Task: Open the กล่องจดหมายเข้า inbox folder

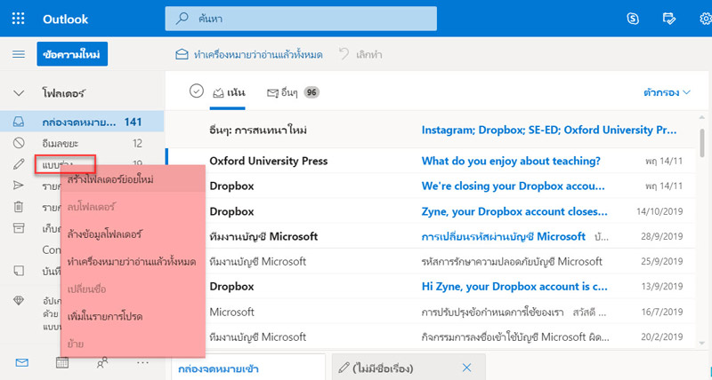Action: (82, 122)
